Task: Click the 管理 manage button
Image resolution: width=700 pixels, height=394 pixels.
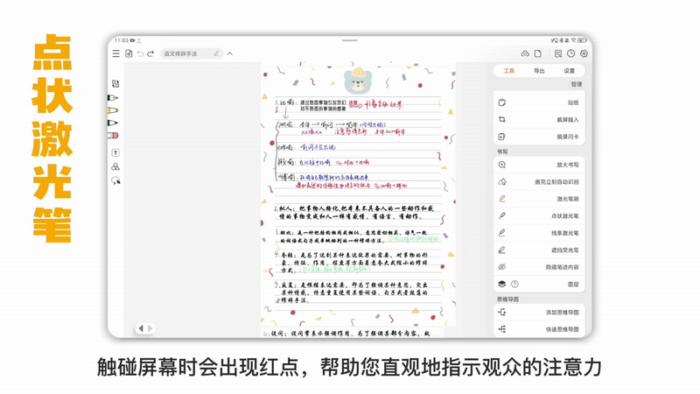Action: 576,85
